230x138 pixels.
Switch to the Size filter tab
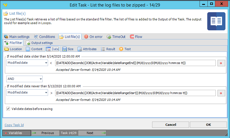(x=68, y=49)
